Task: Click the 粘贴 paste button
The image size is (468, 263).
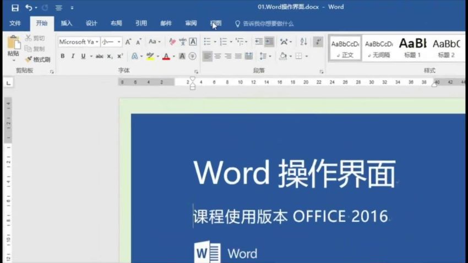Action: [13, 48]
